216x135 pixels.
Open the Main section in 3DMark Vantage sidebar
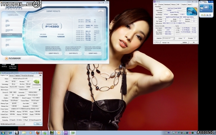7,21
